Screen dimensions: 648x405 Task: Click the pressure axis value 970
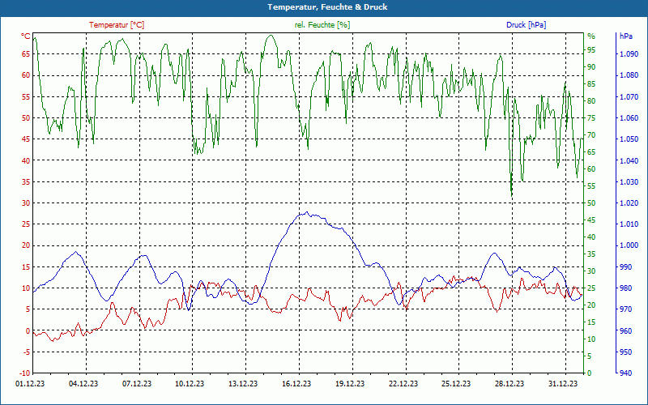[x=625, y=309]
